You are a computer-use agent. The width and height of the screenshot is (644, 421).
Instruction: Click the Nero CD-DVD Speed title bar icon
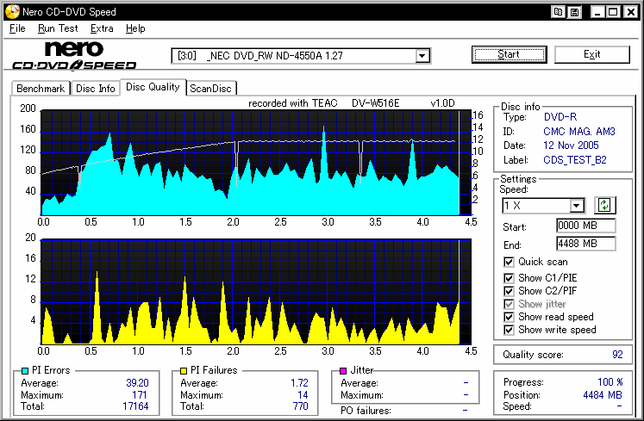coord(12,11)
